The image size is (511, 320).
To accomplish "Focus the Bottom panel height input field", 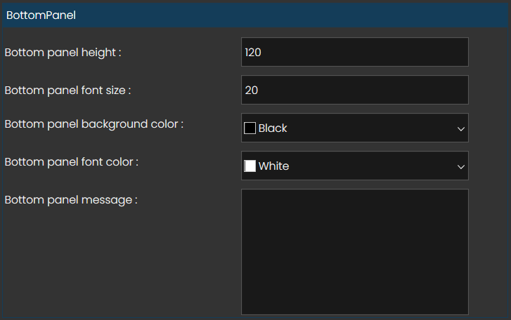I will (354, 52).
